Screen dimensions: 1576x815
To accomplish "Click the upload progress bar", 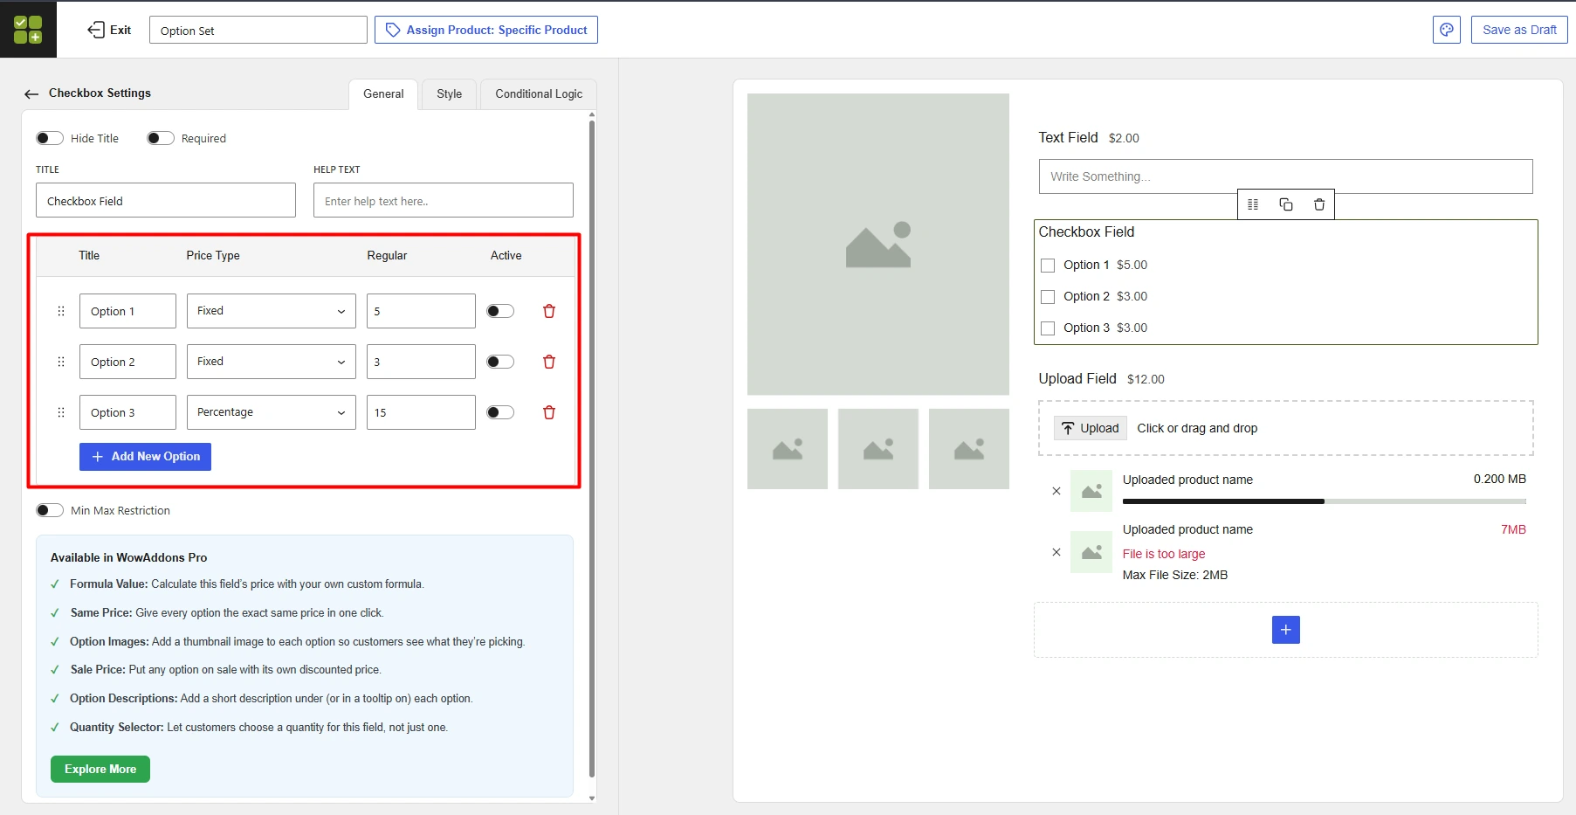I will (1325, 501).
